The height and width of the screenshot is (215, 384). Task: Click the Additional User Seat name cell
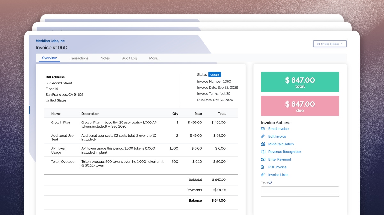[x=63, y=137]
